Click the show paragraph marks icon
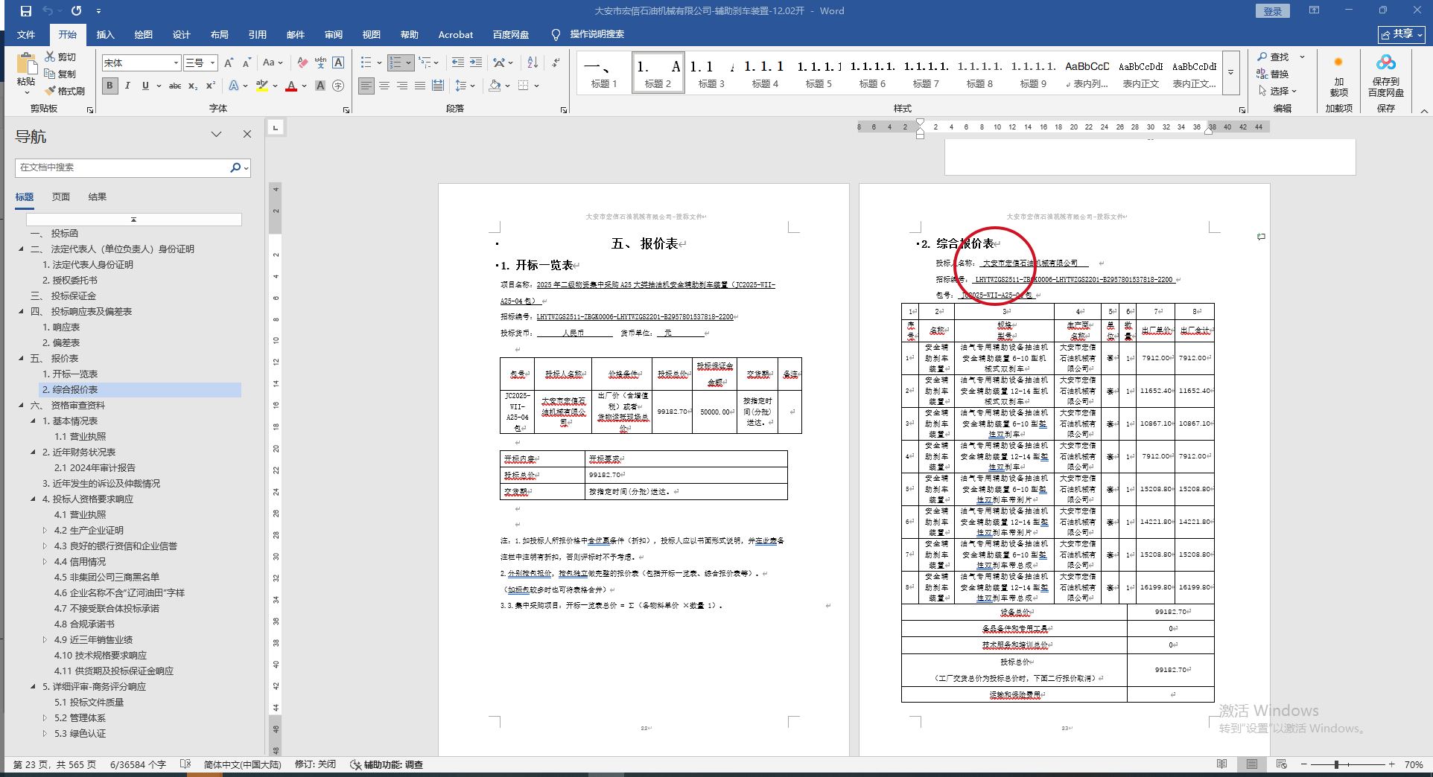Viewport: 1433px width, 777px height. pyautogui.click(x=556, y=63)
